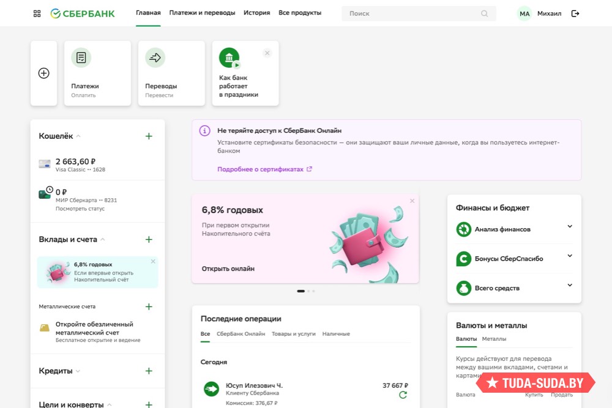Collapse the Кошелёк section

(x=78, y=136)
